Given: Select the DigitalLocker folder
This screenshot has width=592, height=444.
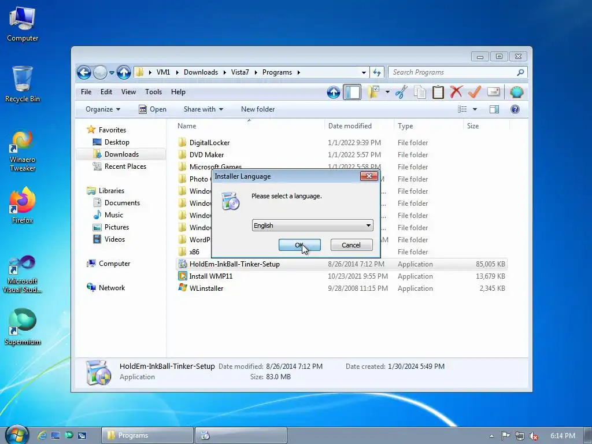Looking at the screenshot, I should (x=209, y=143).
